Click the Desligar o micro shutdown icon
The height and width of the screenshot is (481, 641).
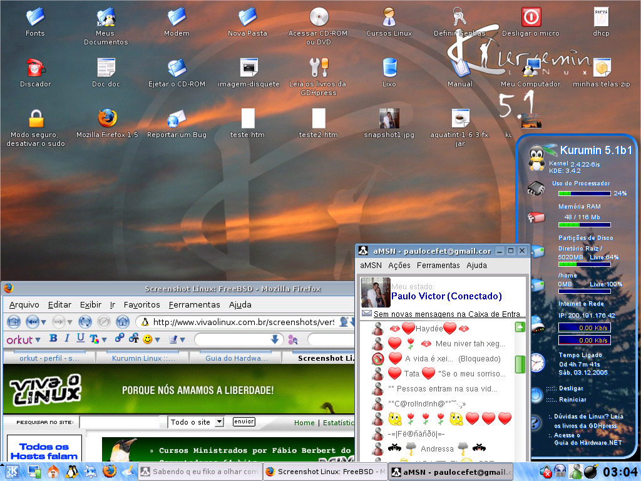pos(531,18)
